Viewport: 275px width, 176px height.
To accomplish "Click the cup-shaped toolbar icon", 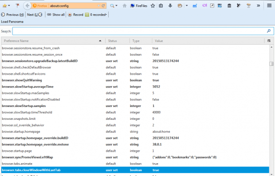I will coord(180,6).
